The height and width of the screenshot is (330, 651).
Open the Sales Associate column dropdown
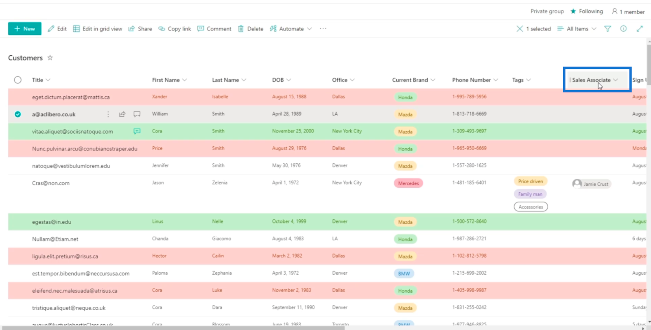pyautogui.click(x=595, y=80)
